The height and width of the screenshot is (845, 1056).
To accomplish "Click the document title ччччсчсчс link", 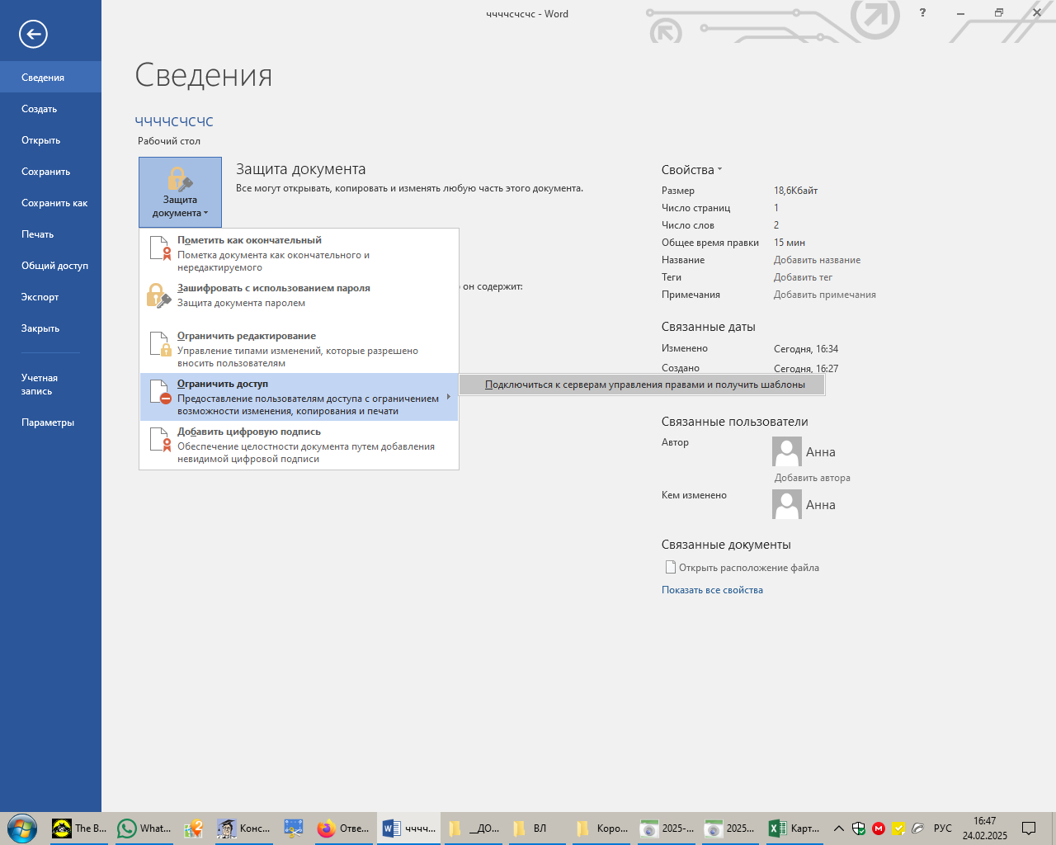I will coord(174,120).
